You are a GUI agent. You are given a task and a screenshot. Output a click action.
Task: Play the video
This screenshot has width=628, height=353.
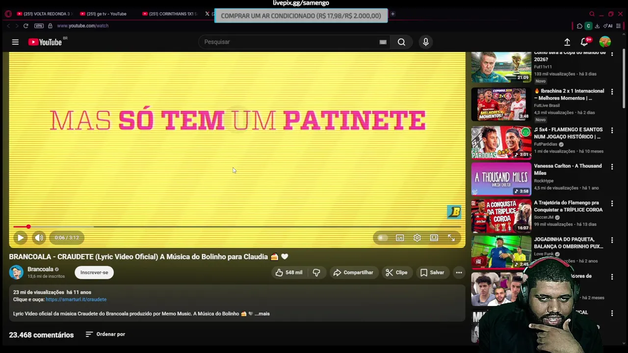[21, 238]
